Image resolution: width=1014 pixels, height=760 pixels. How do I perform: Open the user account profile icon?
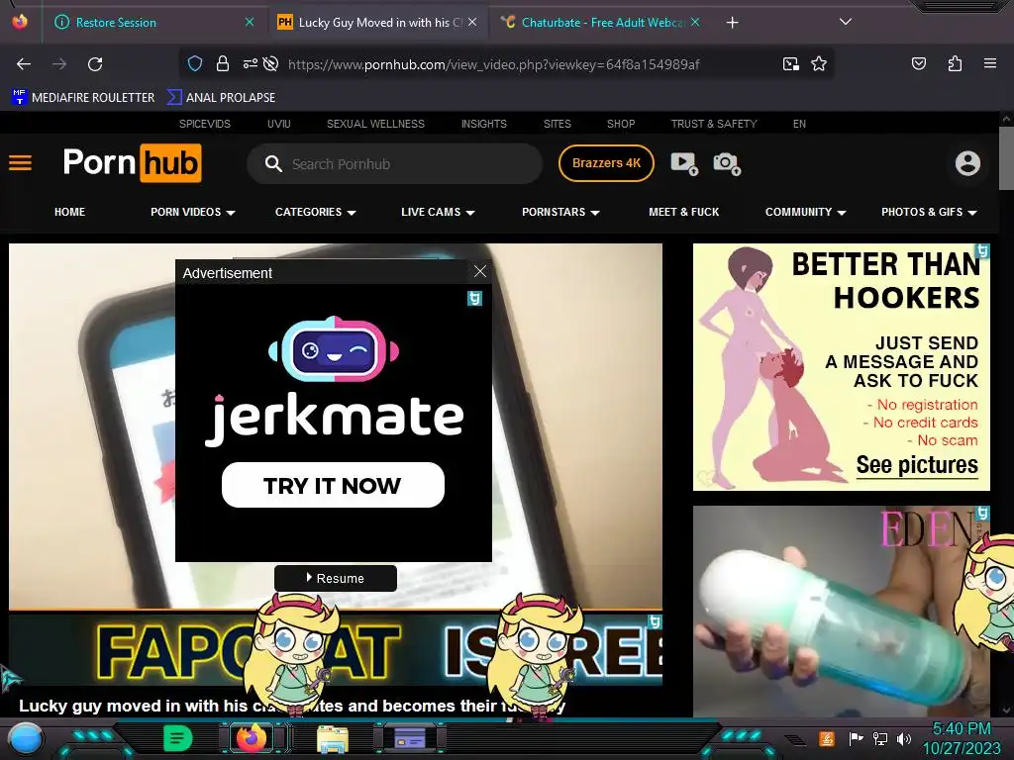coord(967,163)
